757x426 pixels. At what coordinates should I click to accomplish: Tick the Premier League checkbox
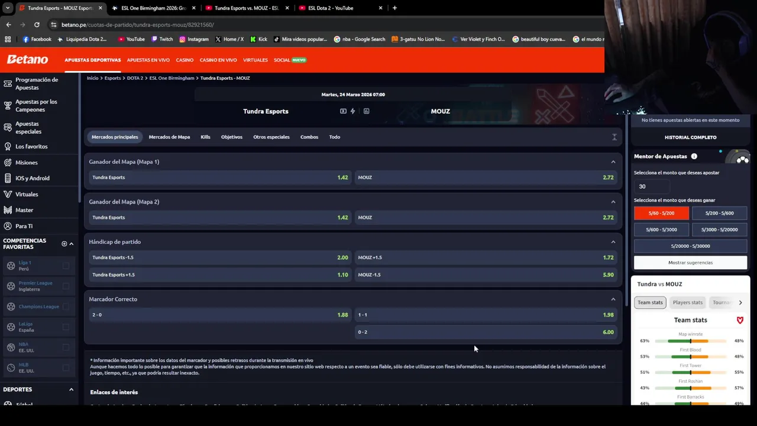tap(66, 286)
